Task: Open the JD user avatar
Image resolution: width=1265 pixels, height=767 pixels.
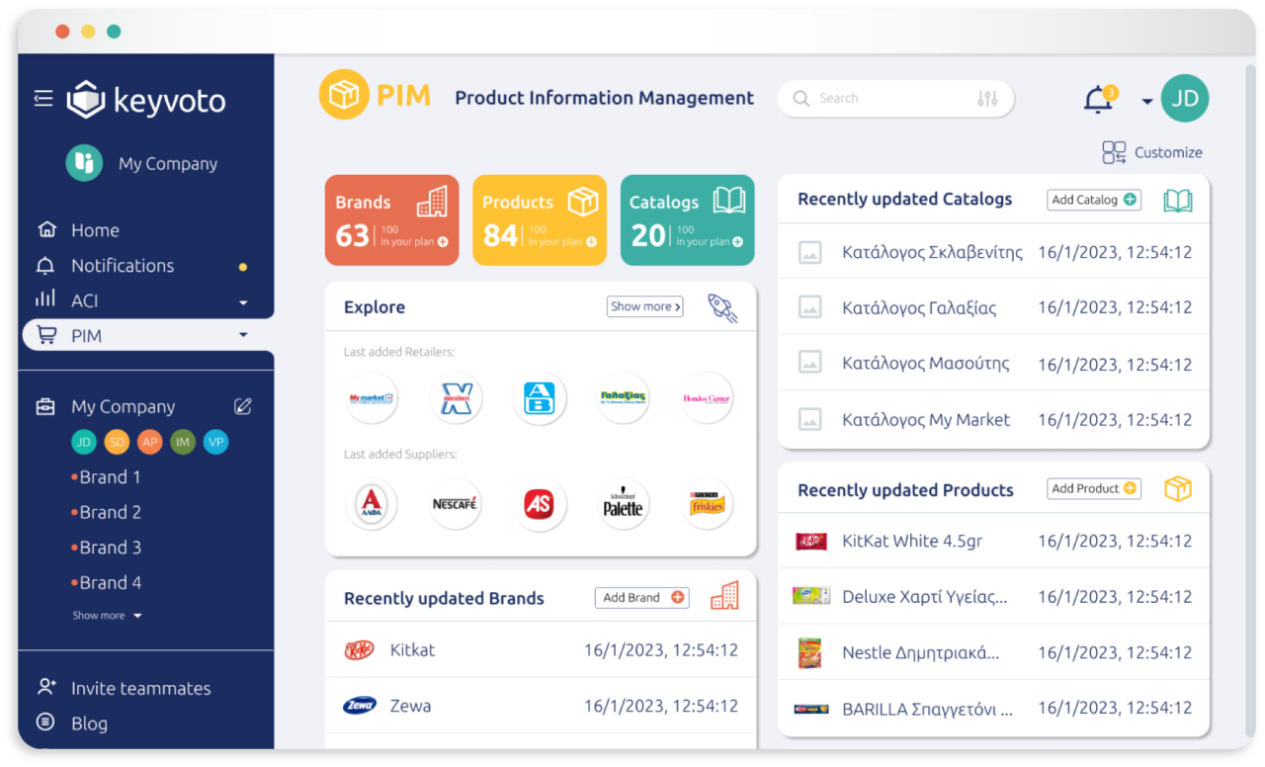Action: [x=1184, y=99]
